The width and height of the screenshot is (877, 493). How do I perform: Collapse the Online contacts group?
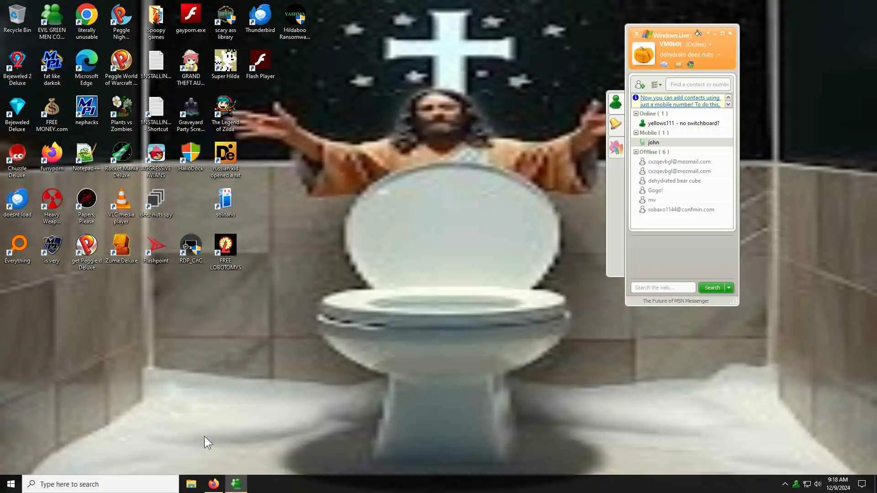click(636, 113)
